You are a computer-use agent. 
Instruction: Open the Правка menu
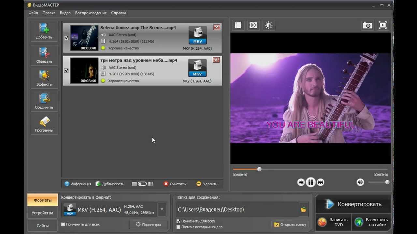49,13
